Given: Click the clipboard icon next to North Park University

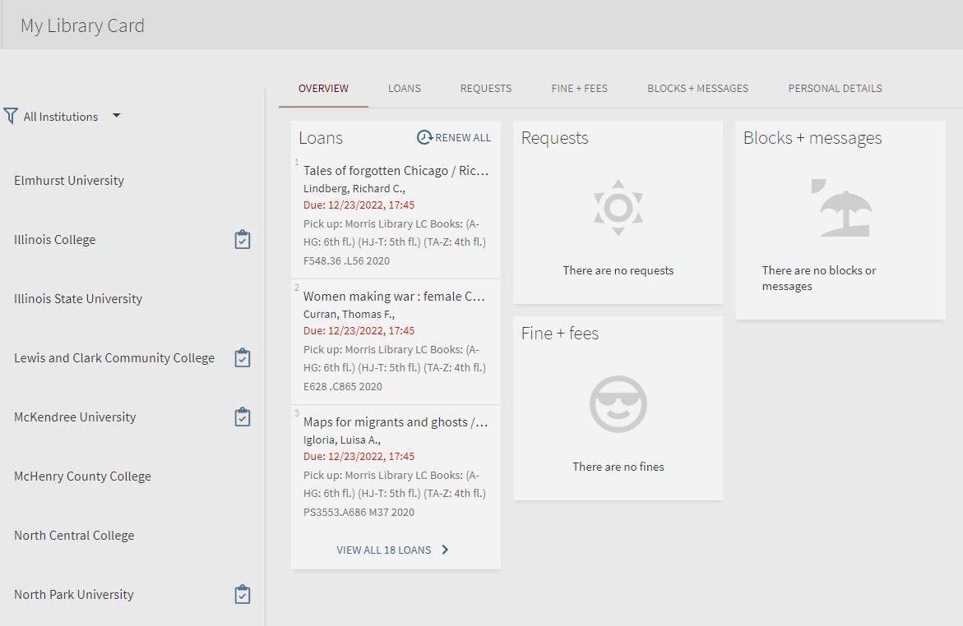Looking at the screenshot, I should tap(243, 595).
